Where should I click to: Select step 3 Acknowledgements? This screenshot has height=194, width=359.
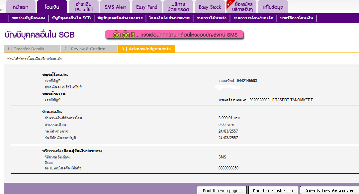click(146, 49)
